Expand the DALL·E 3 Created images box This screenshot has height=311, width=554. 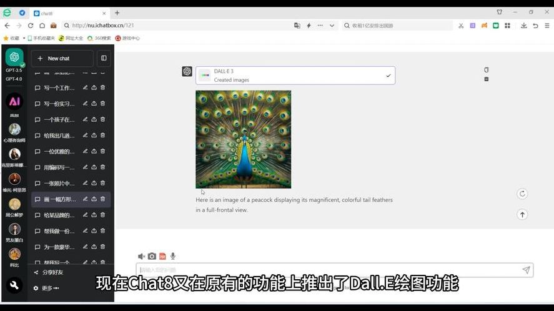295,76
